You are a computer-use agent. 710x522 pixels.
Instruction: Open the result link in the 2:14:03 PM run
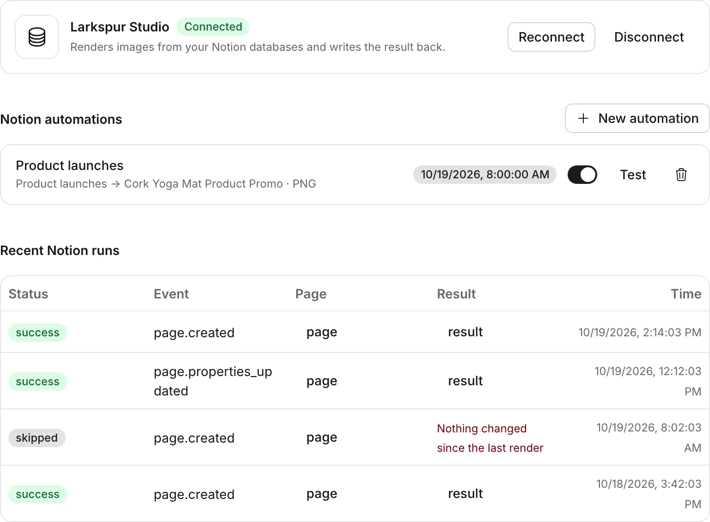point(465,332)
